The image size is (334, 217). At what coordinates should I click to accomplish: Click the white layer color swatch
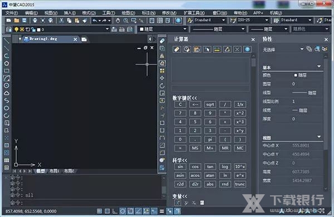click(38, 29)
